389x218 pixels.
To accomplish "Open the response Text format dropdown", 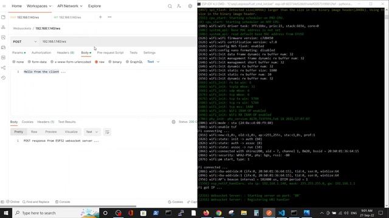I will pyautogui.click(x=92, y=132).
